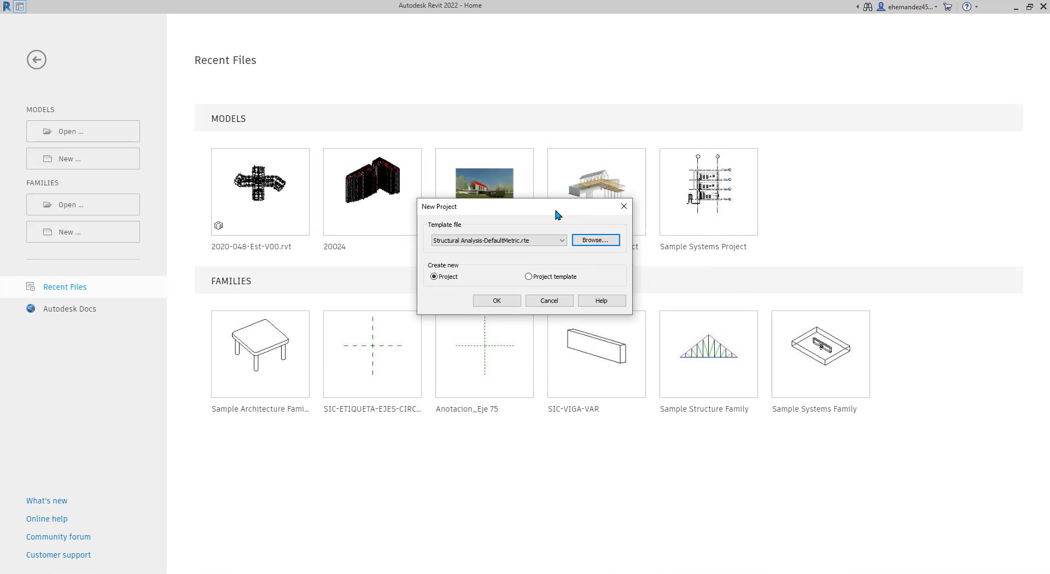Expand the Template file dropdown
1050x574 pixels.
click(562, 241)
